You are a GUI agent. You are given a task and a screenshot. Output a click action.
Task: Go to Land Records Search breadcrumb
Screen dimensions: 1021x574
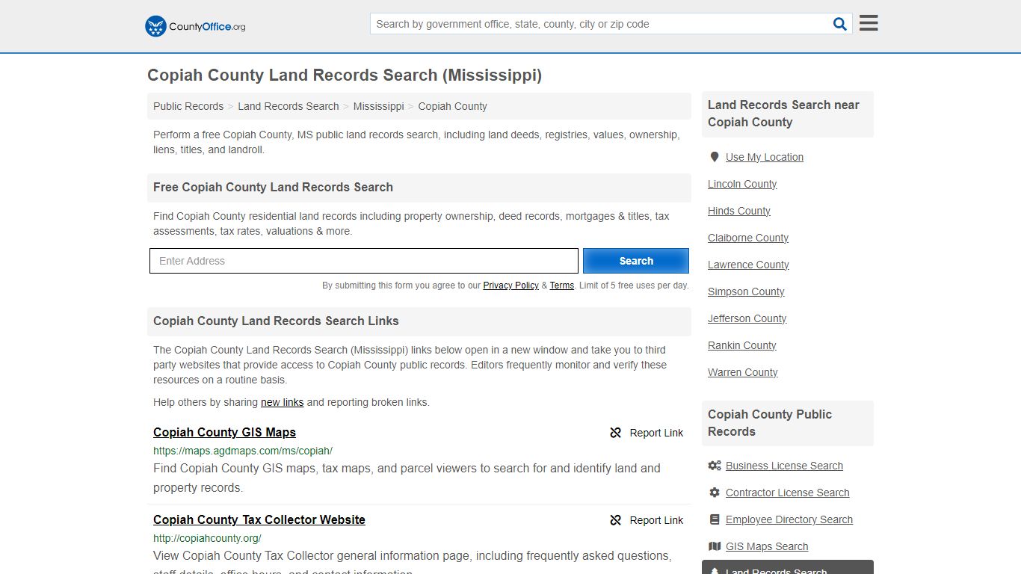pyautogui.click(x=289, y=106)
